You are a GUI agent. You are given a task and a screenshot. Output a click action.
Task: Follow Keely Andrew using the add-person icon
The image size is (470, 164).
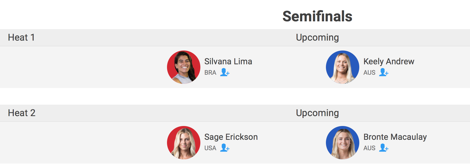click(384, 72)
